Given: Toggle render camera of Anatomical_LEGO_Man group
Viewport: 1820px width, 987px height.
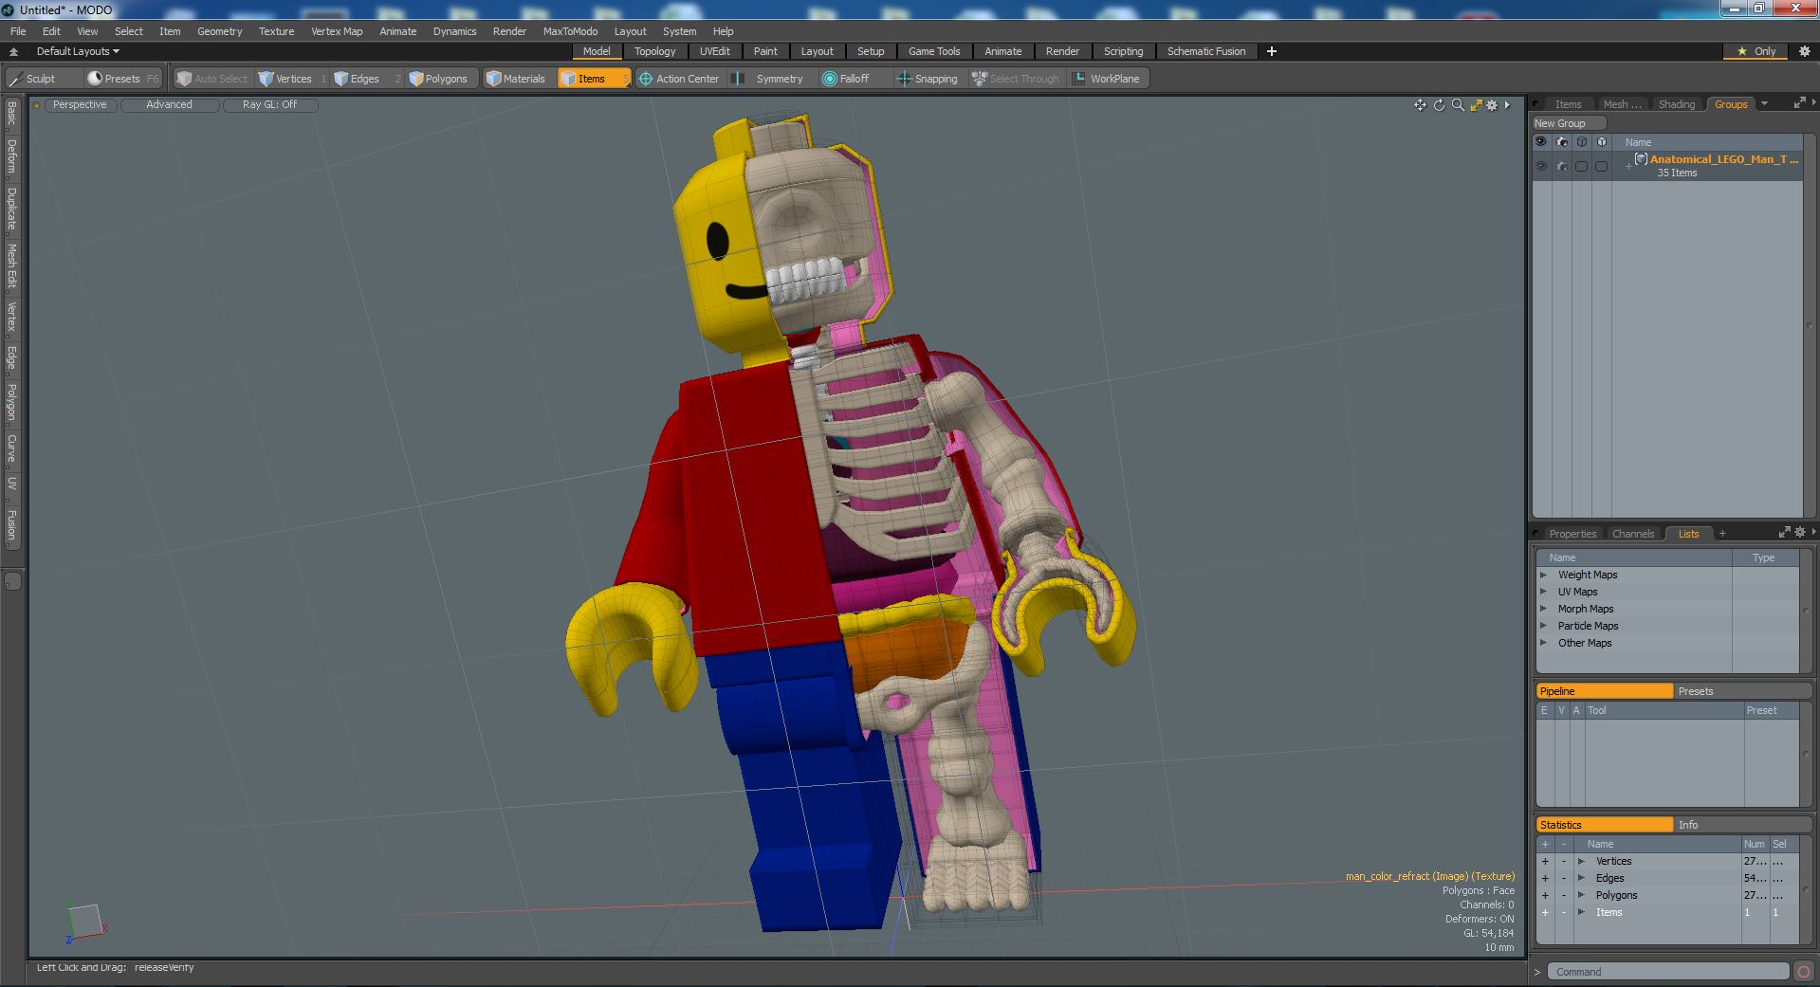Looking at the screenshot, I should click(1561, 166).
